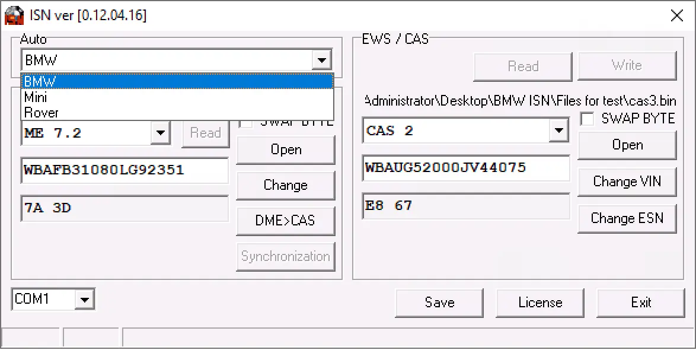The width and height of the screenshot is (696, 350).
Task: Pick Rover from the Auto dropdown list
Action: click(x=177, y=112)
